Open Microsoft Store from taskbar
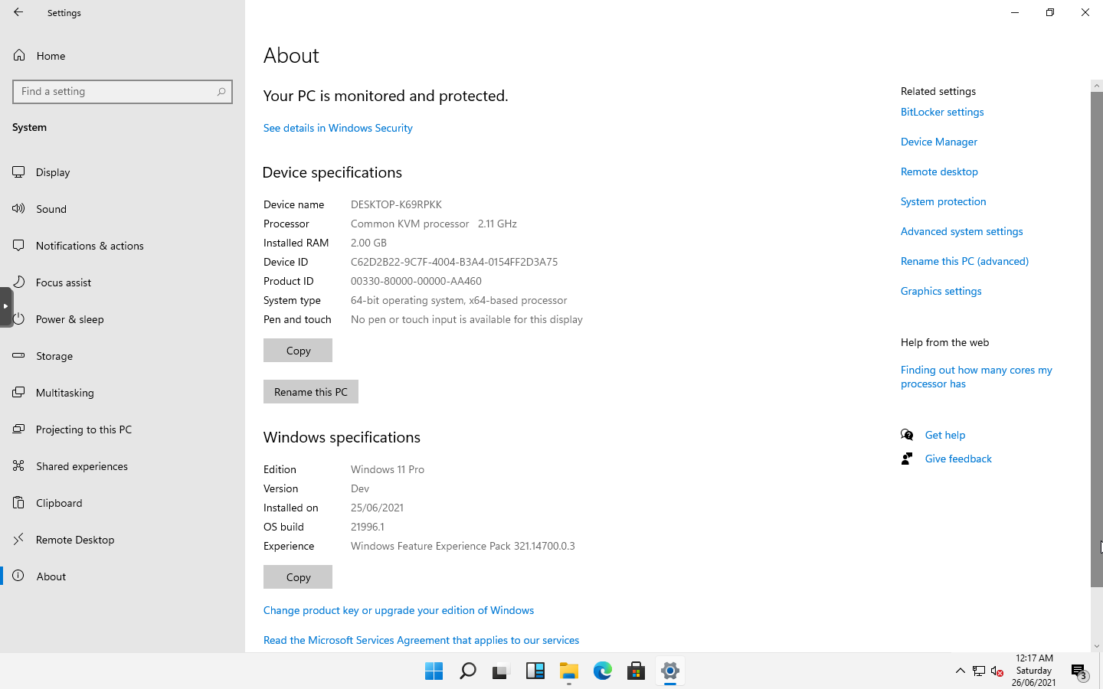The width and height of the screenshot is (1103, 689). click(636, 671)
